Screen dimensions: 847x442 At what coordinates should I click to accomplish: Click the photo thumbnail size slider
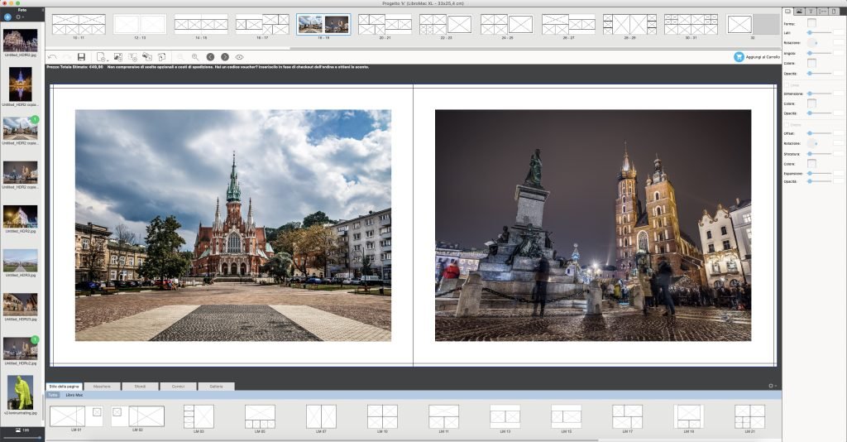click(22, 438)
